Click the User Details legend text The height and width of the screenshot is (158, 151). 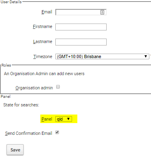click(11, 2)
